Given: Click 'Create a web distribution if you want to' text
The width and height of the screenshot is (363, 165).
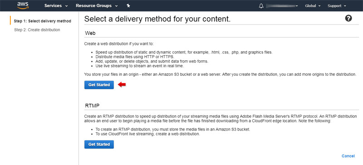Looking at the screenshot, I should coord(119,44).
